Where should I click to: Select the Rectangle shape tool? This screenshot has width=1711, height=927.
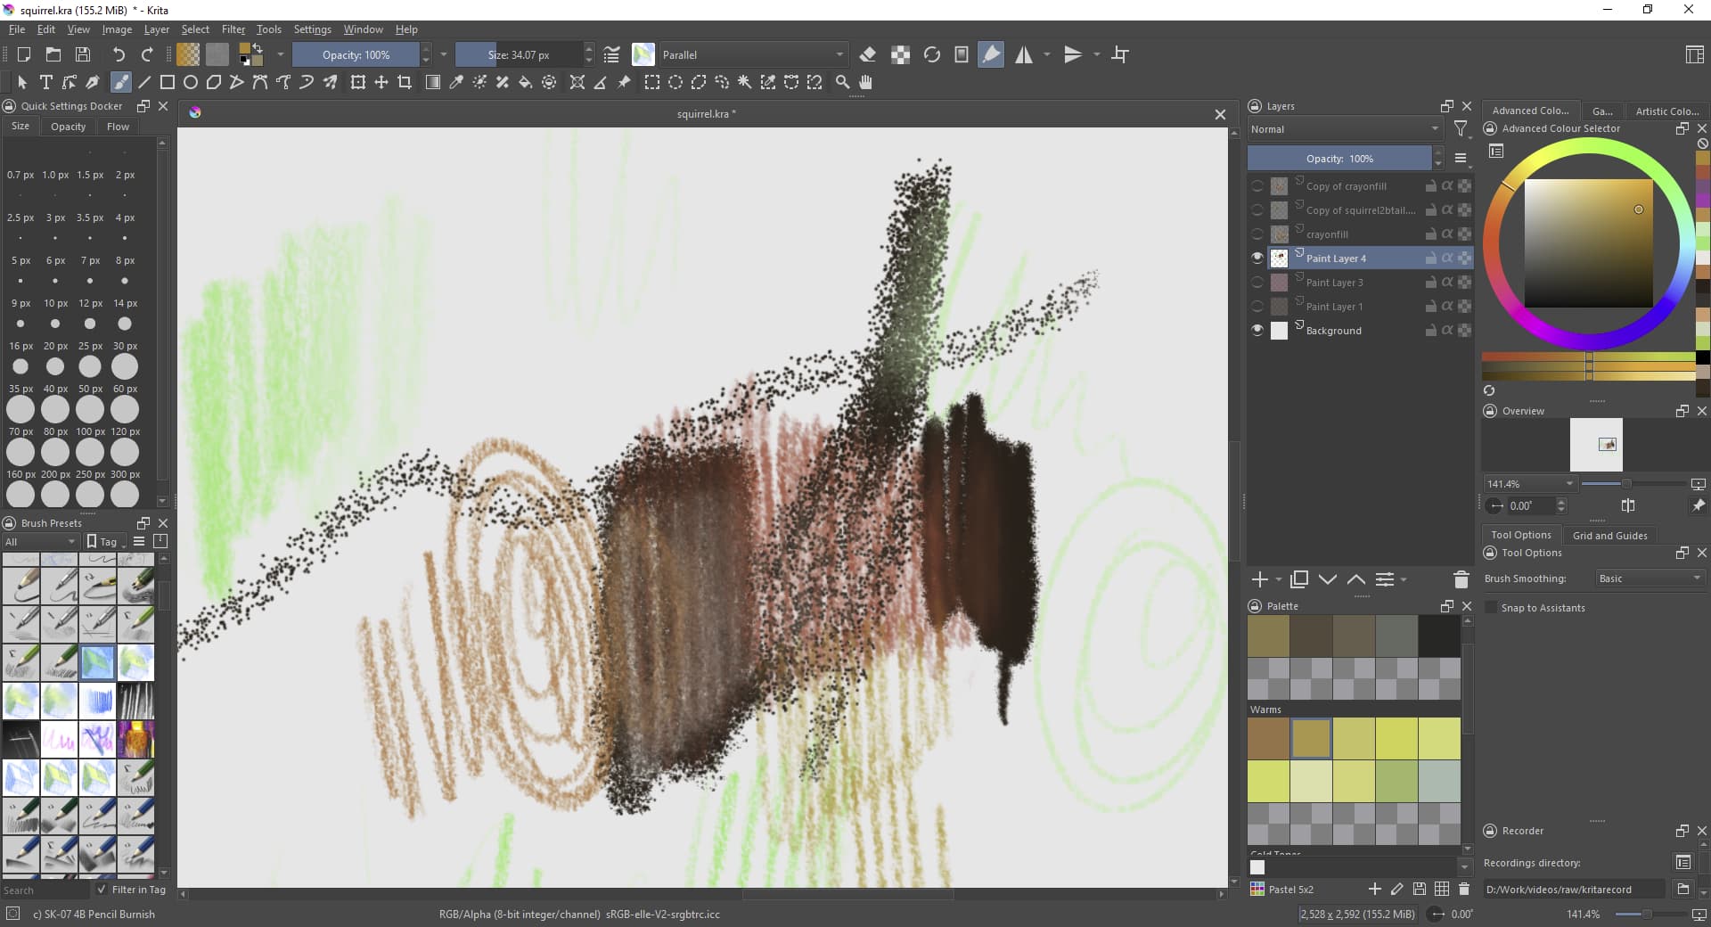tap(167, 82)
